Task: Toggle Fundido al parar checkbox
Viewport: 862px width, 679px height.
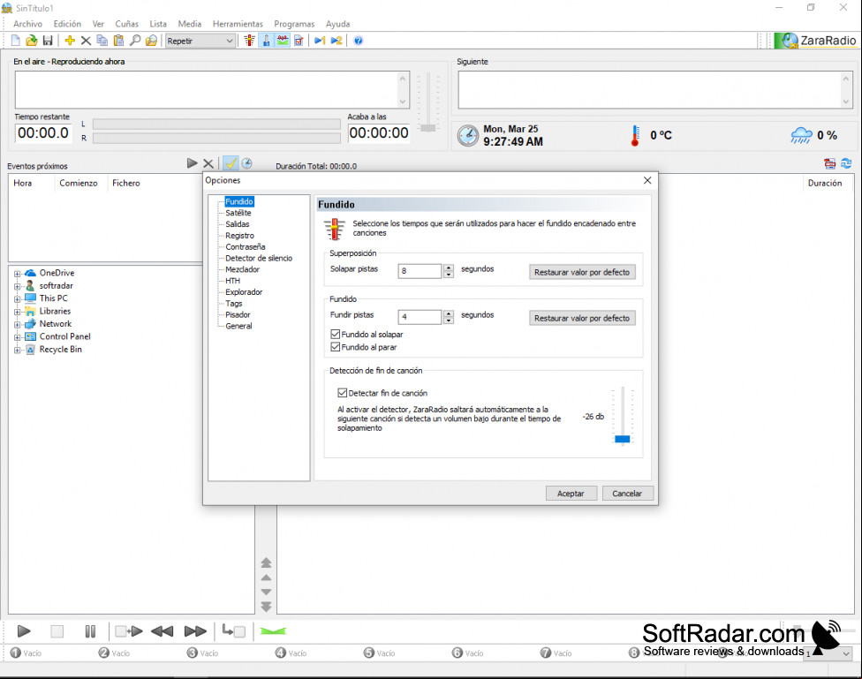Action: coord(336,347)
